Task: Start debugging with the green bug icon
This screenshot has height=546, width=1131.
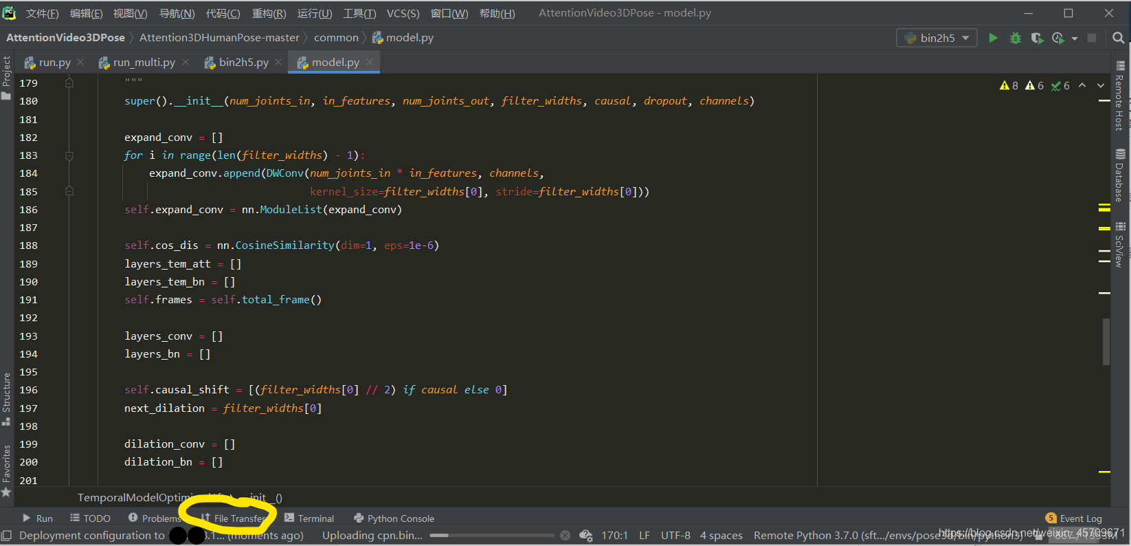Action: tap(1015, 38)
